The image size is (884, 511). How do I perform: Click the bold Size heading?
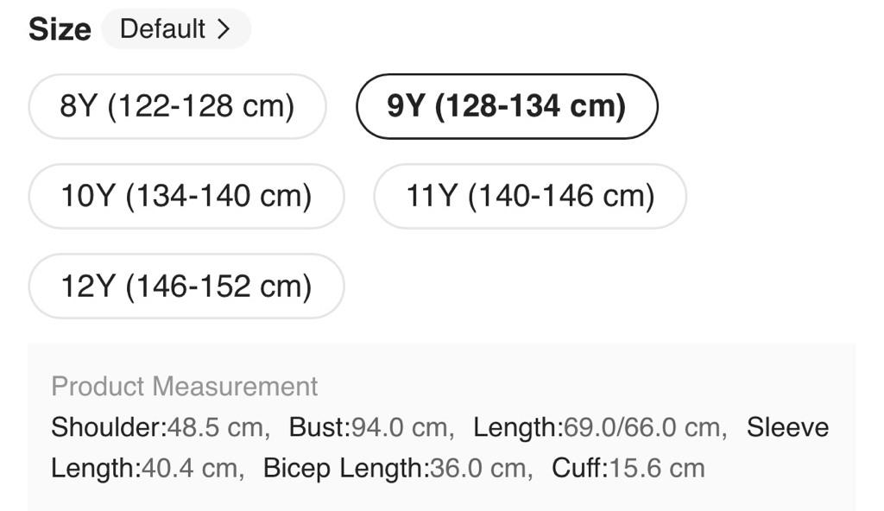pos(60,29)
